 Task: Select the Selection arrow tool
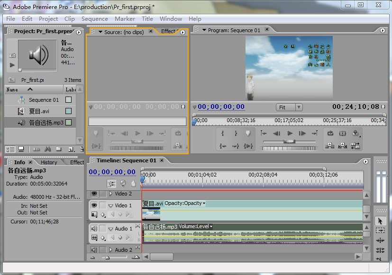pyautogui.click(x=380, y=221)
